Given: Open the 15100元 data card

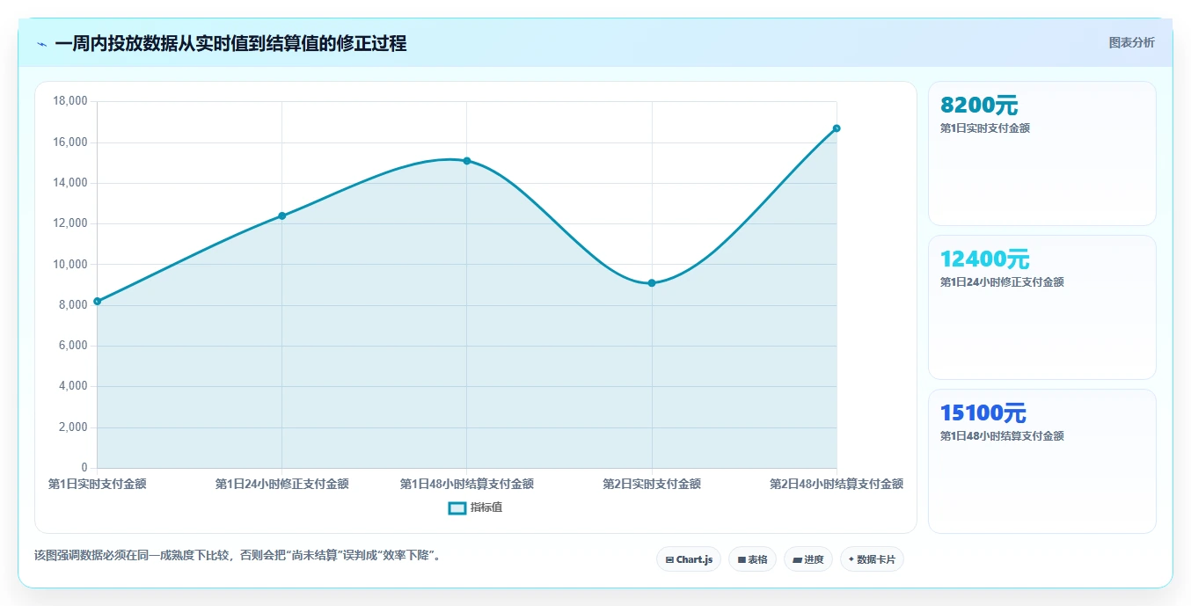Looking at the screenshot, I should 1042,461.
